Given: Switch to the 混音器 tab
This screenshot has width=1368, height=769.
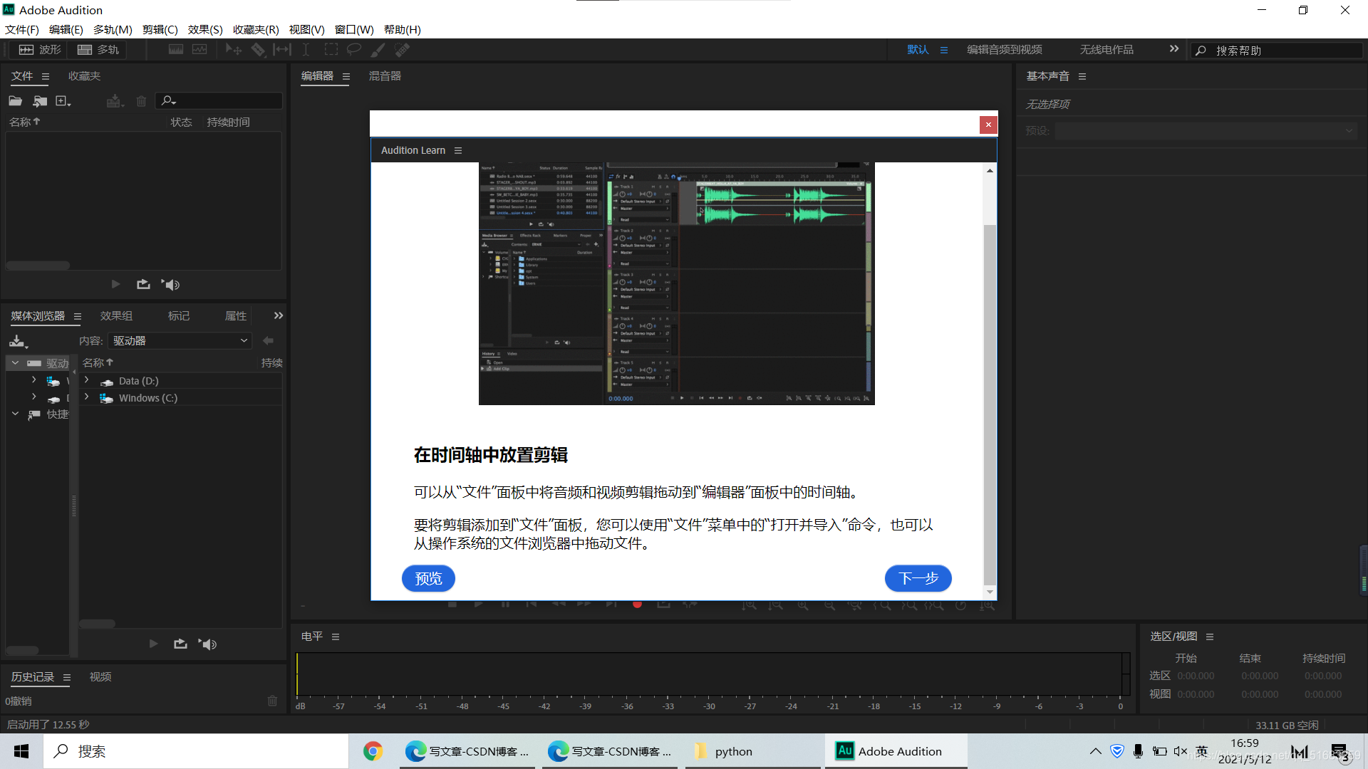Looking at the screenshot, I should coord(385,76).
